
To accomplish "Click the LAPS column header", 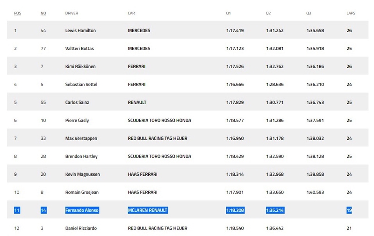I will [x=351, y=13].
